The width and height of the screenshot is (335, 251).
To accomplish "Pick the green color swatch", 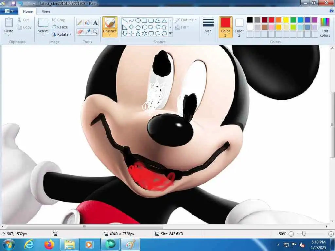I will 293,20.
